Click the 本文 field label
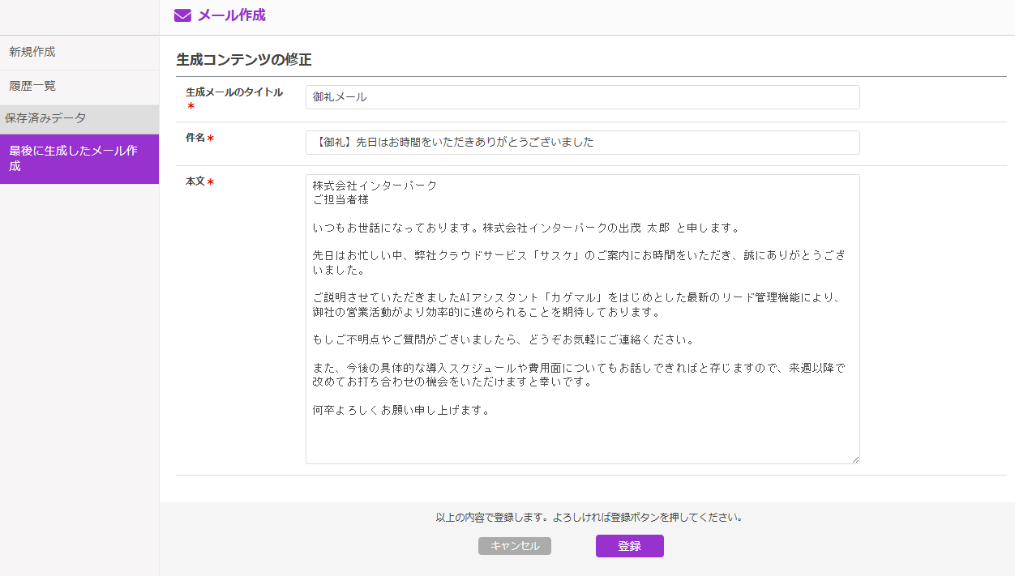This screenshot has width=1015, height=576. click(195, 181)
